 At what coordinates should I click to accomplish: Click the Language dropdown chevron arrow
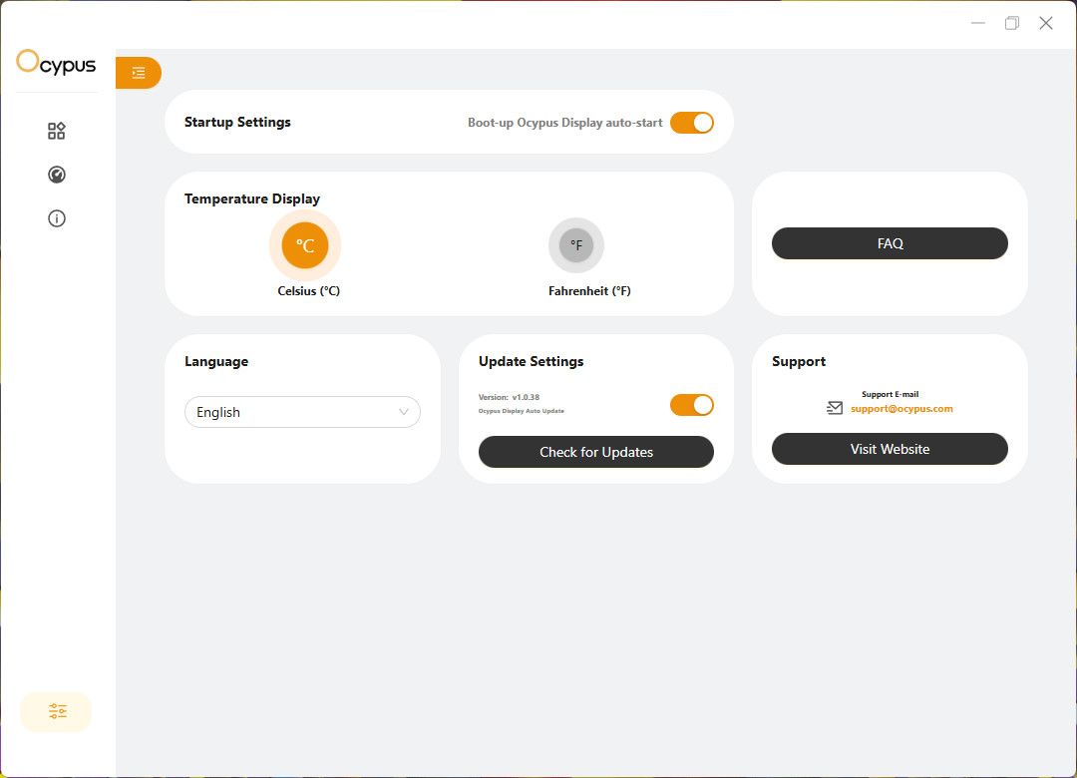[404, 412]
